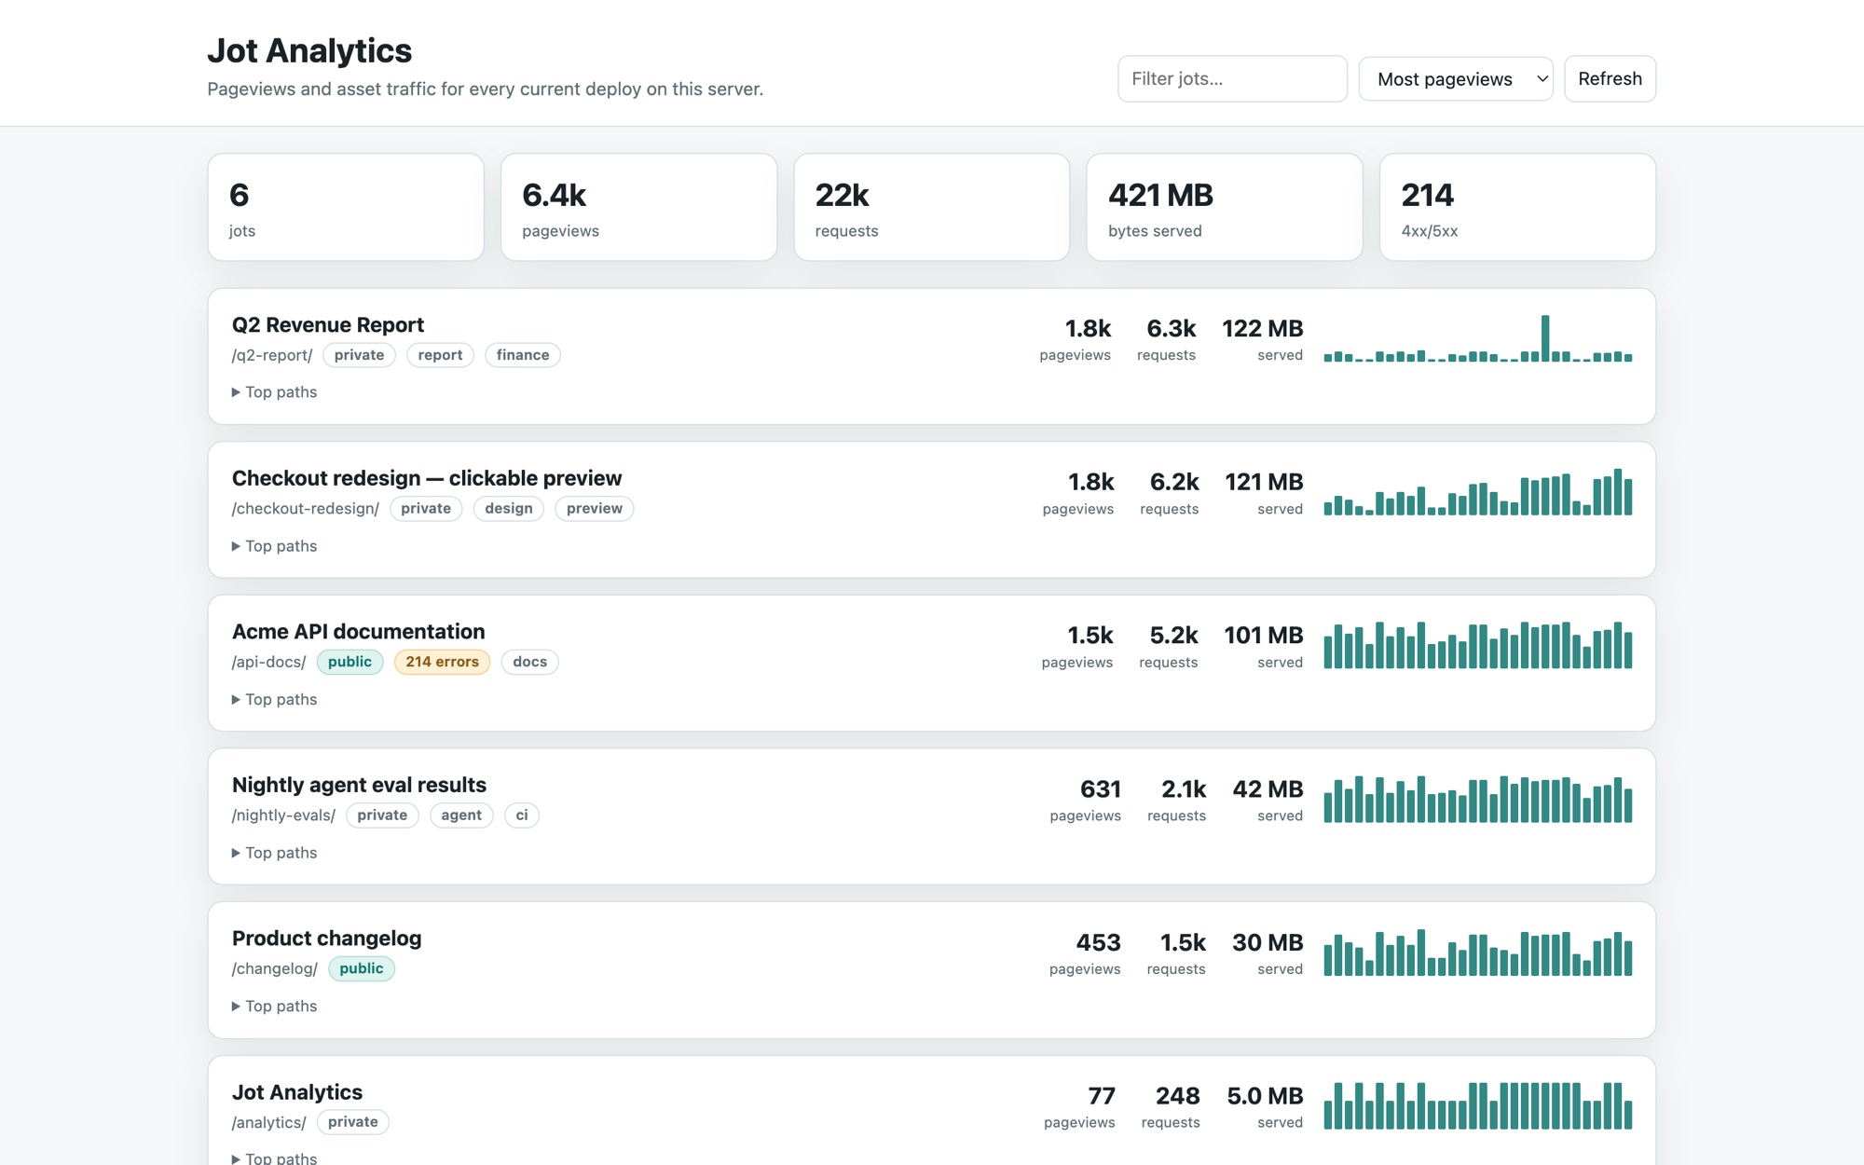Click the /analytics/ path
The image size is (1864, 1165).
click(x=268, y=1122)
